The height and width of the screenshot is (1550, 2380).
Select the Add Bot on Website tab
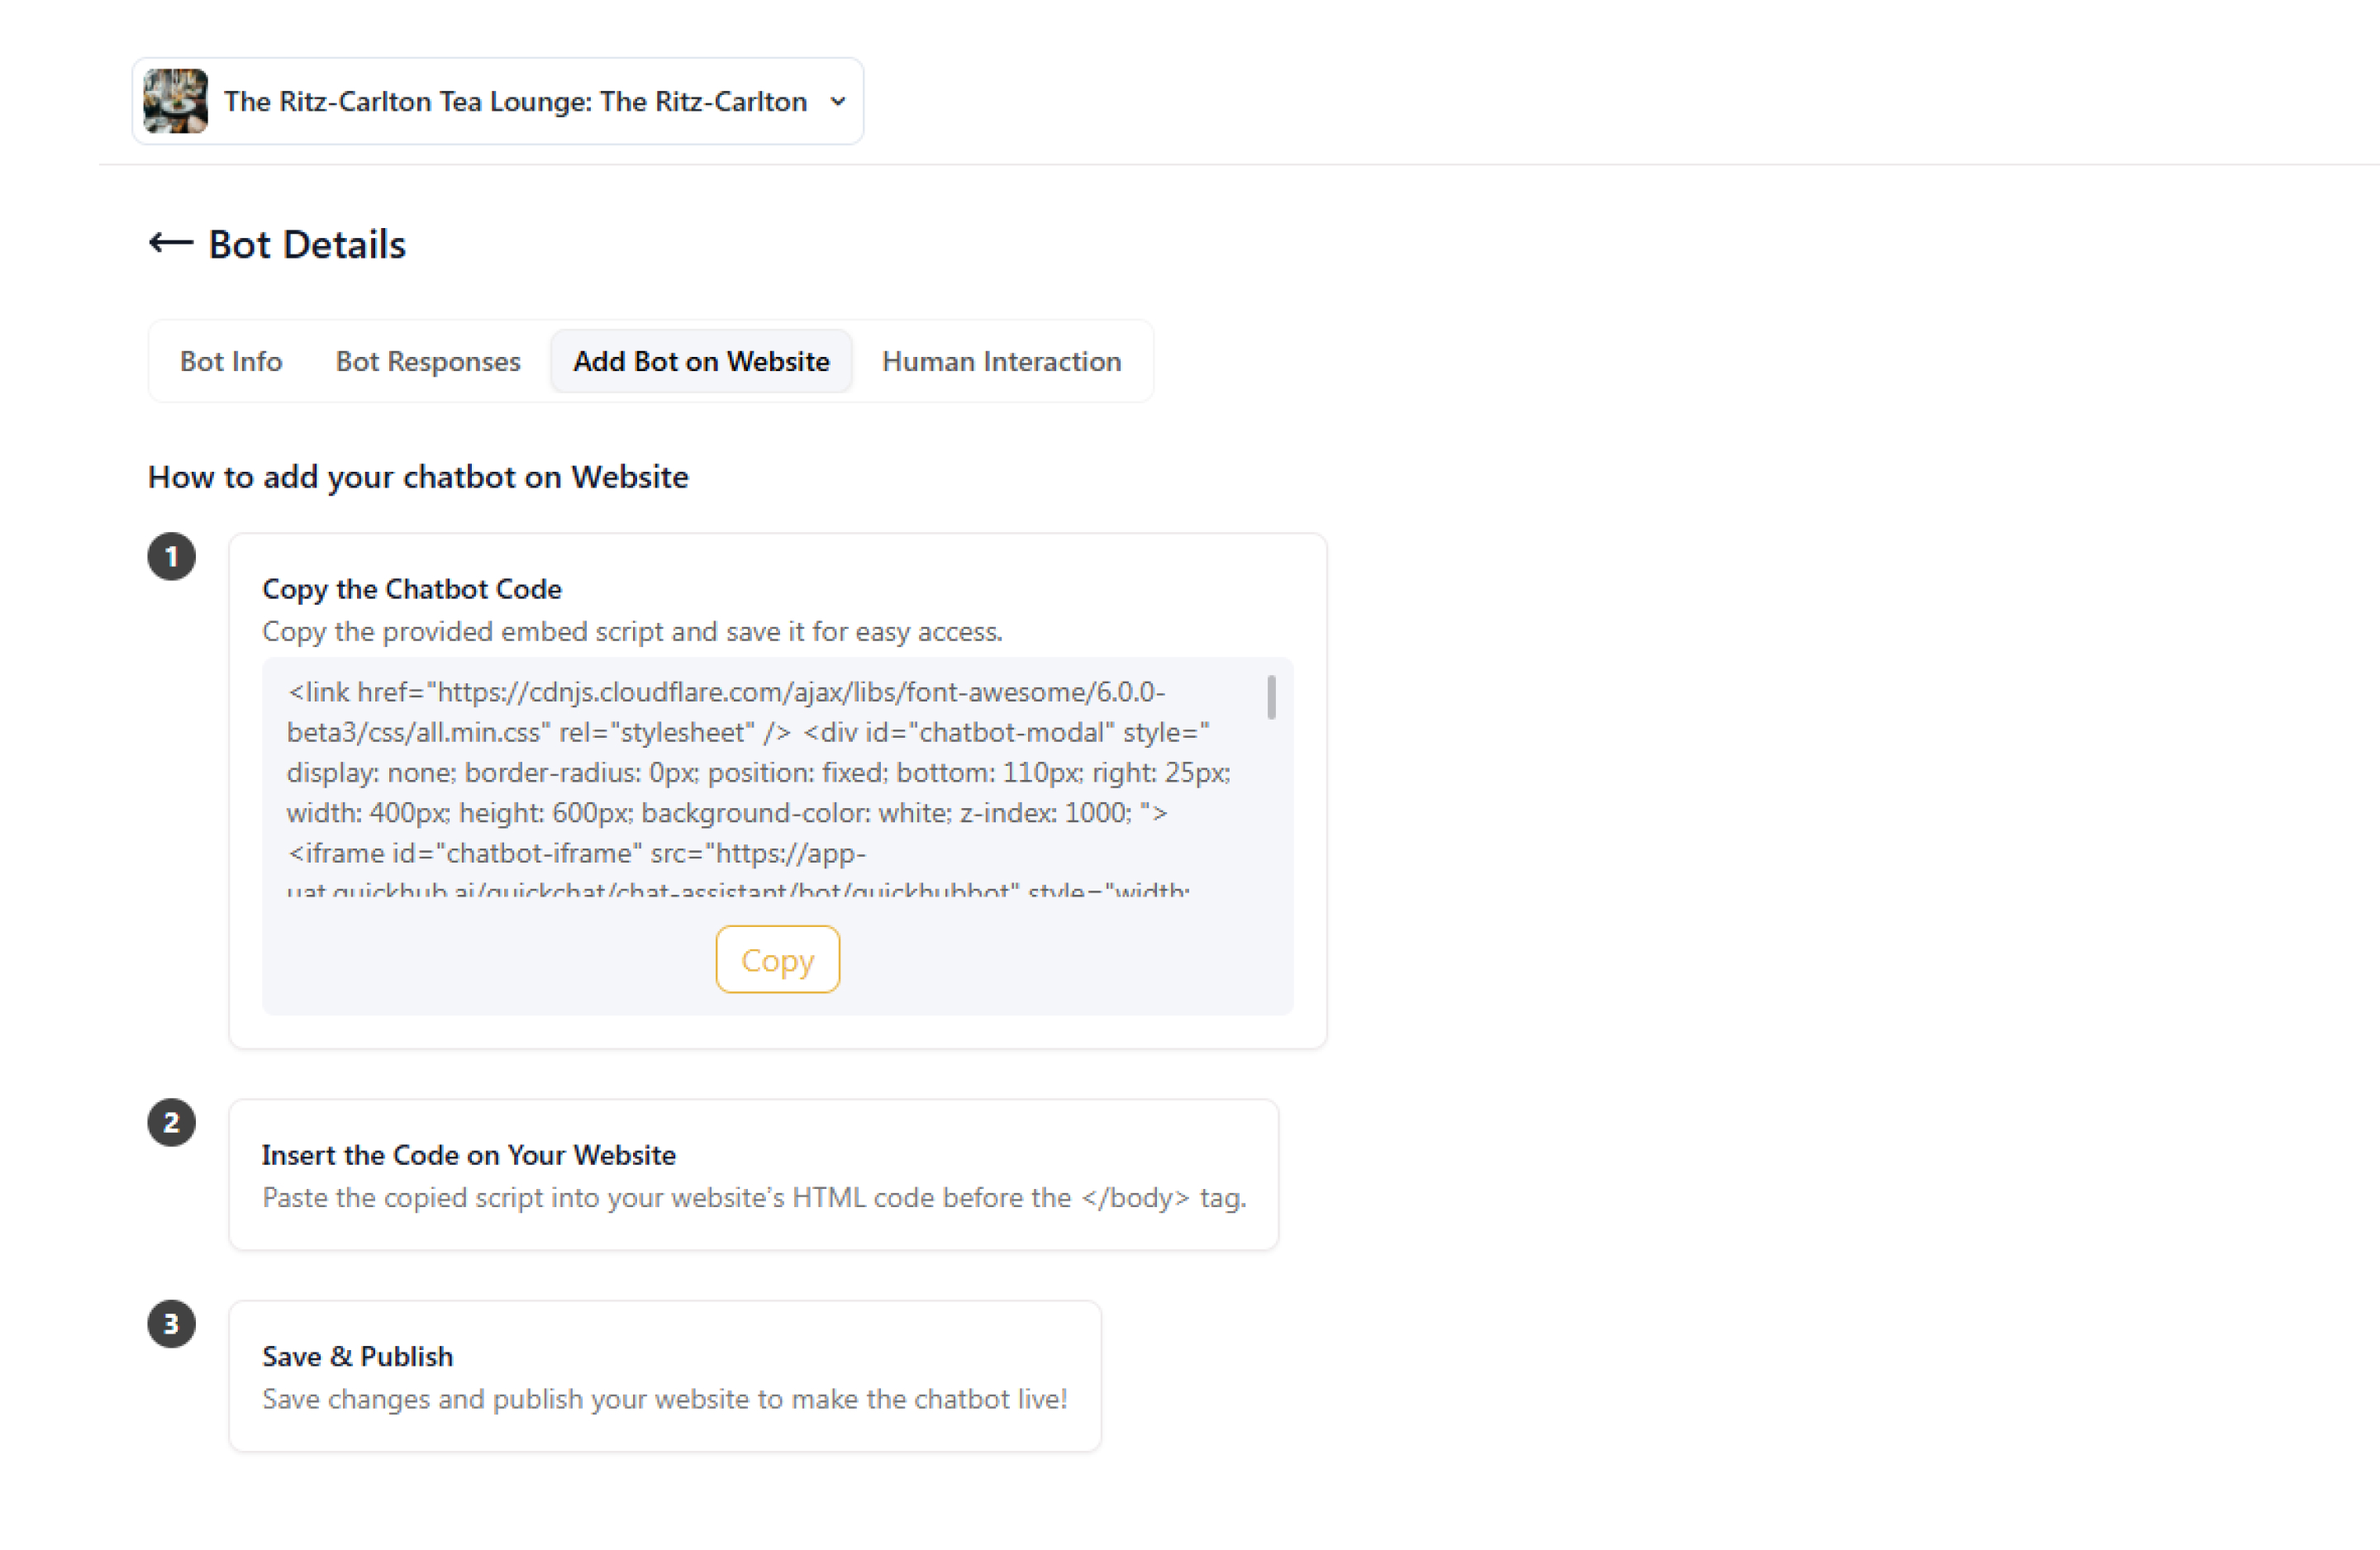701,361
